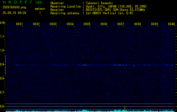Screen dimensions: 177x112
Task: Click the 0036 time marker
Action: pyautogui.click(x=104, y=24)
